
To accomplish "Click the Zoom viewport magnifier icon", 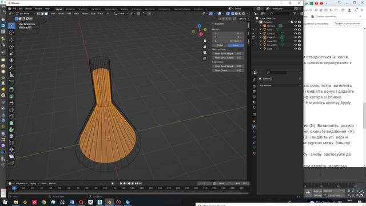I will click(x=205, y=41).
